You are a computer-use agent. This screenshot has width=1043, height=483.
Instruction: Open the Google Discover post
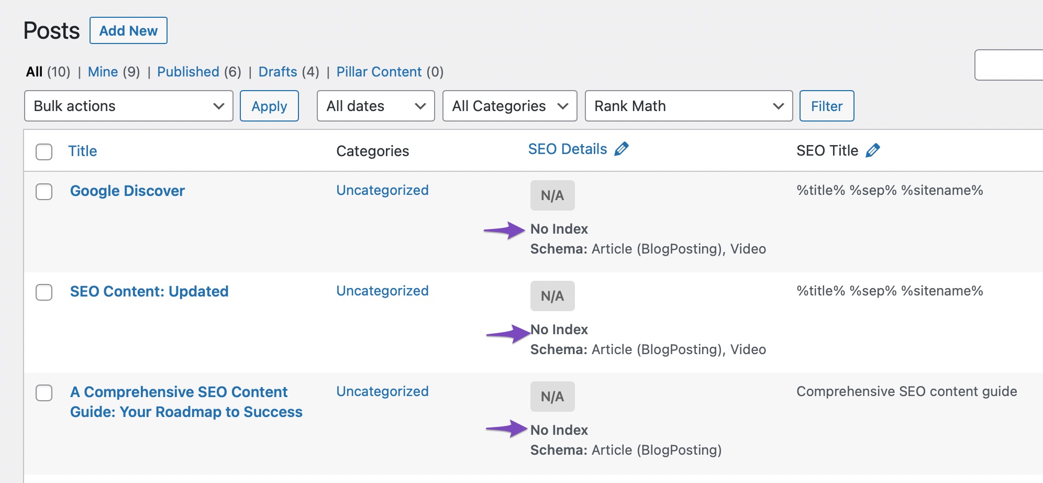point(127,191)
